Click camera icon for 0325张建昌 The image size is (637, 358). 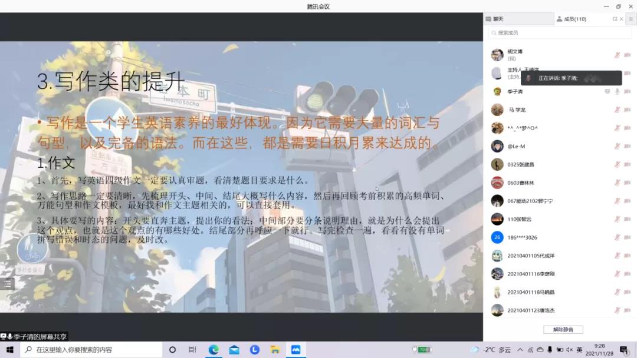click(627, 165)
